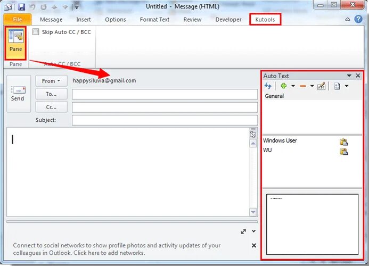Open the From account dropdown
The width and height of the screenshot is (369, 266).
51,81
